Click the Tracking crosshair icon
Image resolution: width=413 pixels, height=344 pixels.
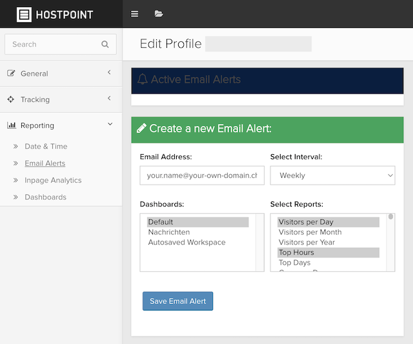click(x=11, y=99)
